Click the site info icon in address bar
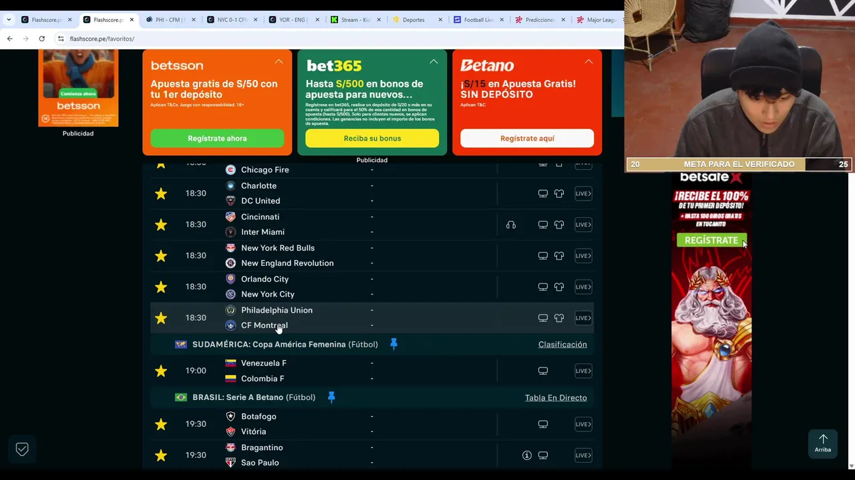855x480 pixels. 60,39
